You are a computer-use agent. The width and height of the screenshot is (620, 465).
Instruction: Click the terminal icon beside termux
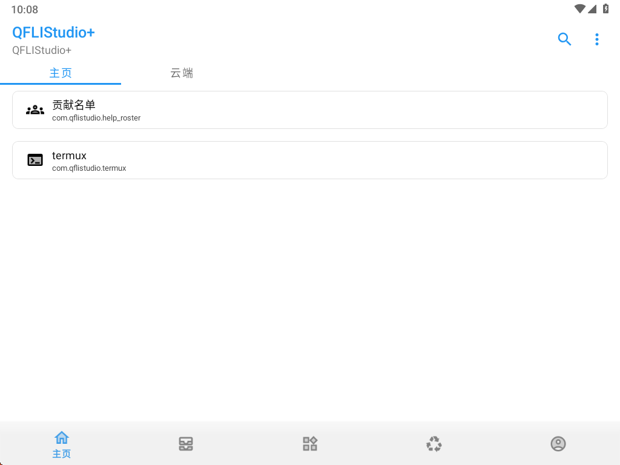tap(35, 160)
